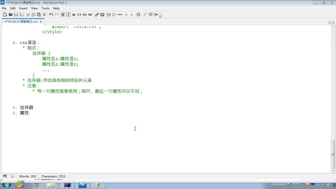Screen dimensions: 336x189
Task: Close the HTML&CSS课堂笔记.md tab
Action: 41,22
